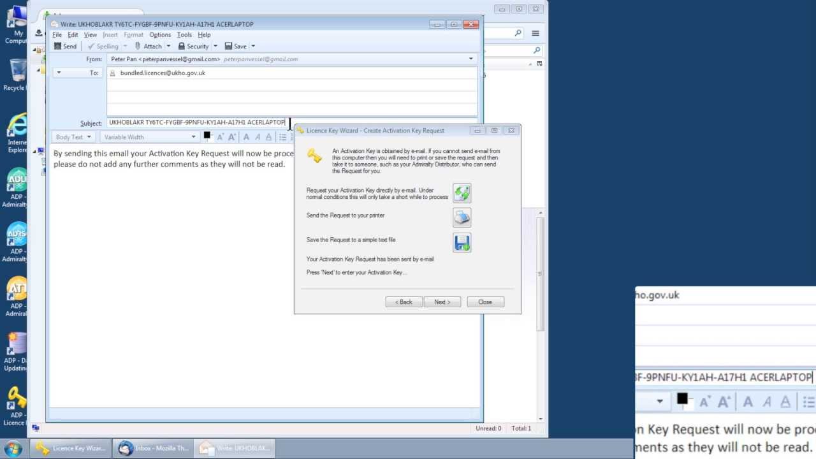The width and height of the screenshot is (816, 459).
Task: Open the File menu in Write window
Action: pos(57,34)
